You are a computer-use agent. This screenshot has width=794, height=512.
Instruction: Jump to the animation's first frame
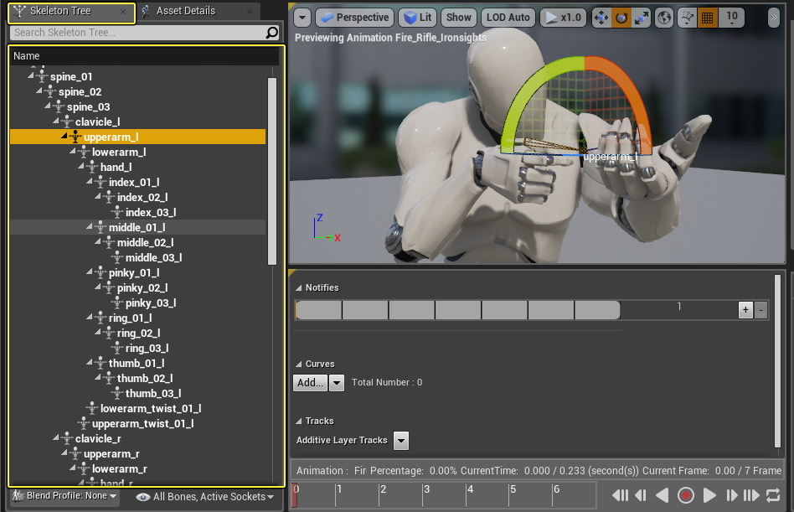pyautogui.click(x=621, y=495)
